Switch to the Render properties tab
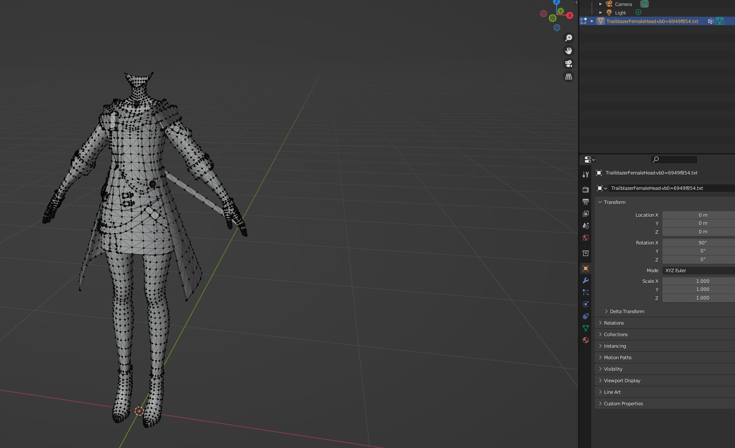 586,189
